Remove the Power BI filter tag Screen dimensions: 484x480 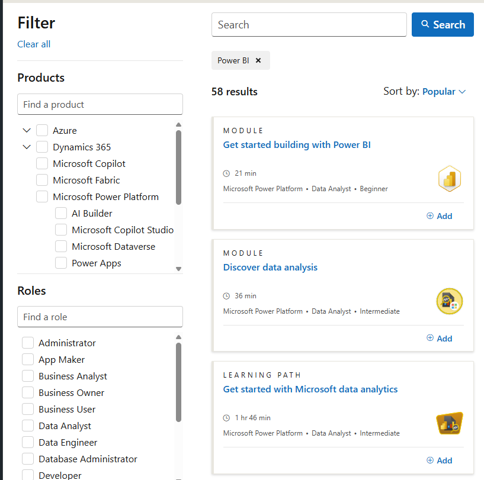coord(258,60)
